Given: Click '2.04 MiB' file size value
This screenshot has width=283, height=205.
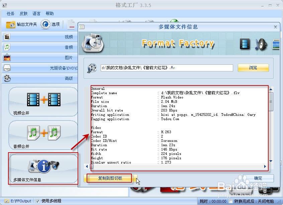Looking at the screenshot, I should 169,101.
